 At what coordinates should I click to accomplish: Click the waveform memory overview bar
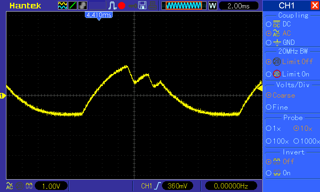pos(184,6)
